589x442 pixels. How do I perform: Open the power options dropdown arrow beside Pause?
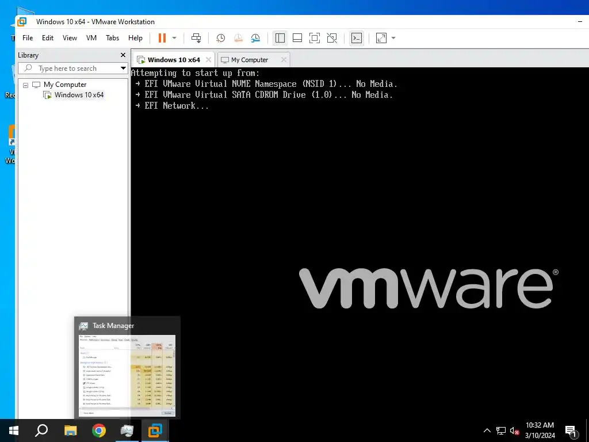pyautogui.click(x=174, y=38)
